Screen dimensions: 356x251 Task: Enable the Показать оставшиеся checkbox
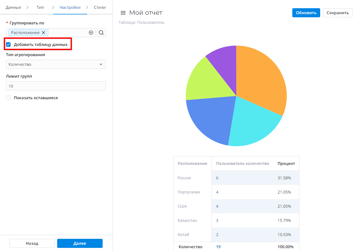tap(9, 98)
